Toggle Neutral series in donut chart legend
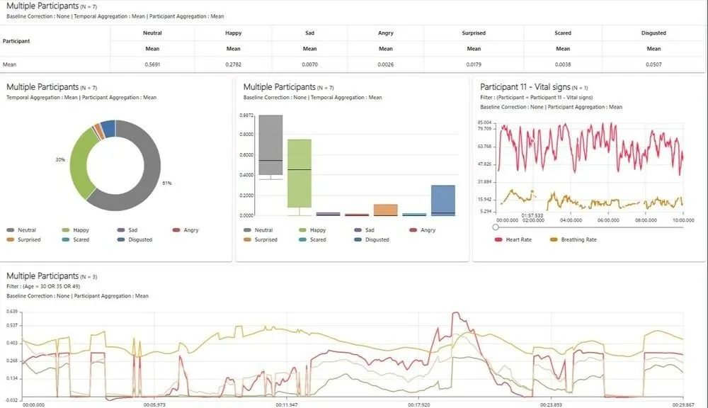708x408 pixels. [28, 230]
